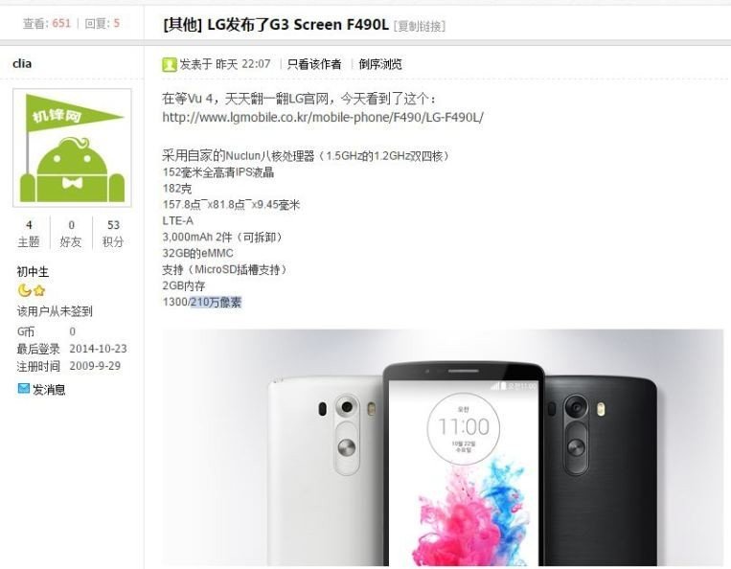Open the 发消息 send message link

coord(49,390)
